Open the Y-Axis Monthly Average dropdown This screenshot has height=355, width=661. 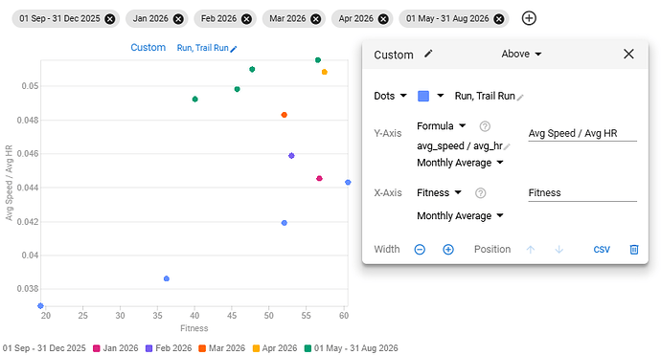461,163
